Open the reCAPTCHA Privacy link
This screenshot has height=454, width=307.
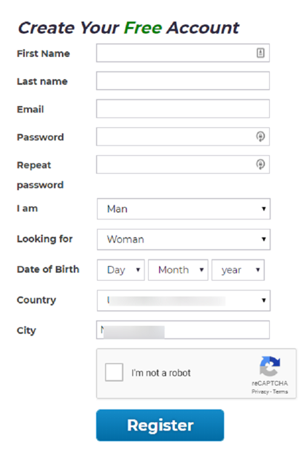(260, 391)
